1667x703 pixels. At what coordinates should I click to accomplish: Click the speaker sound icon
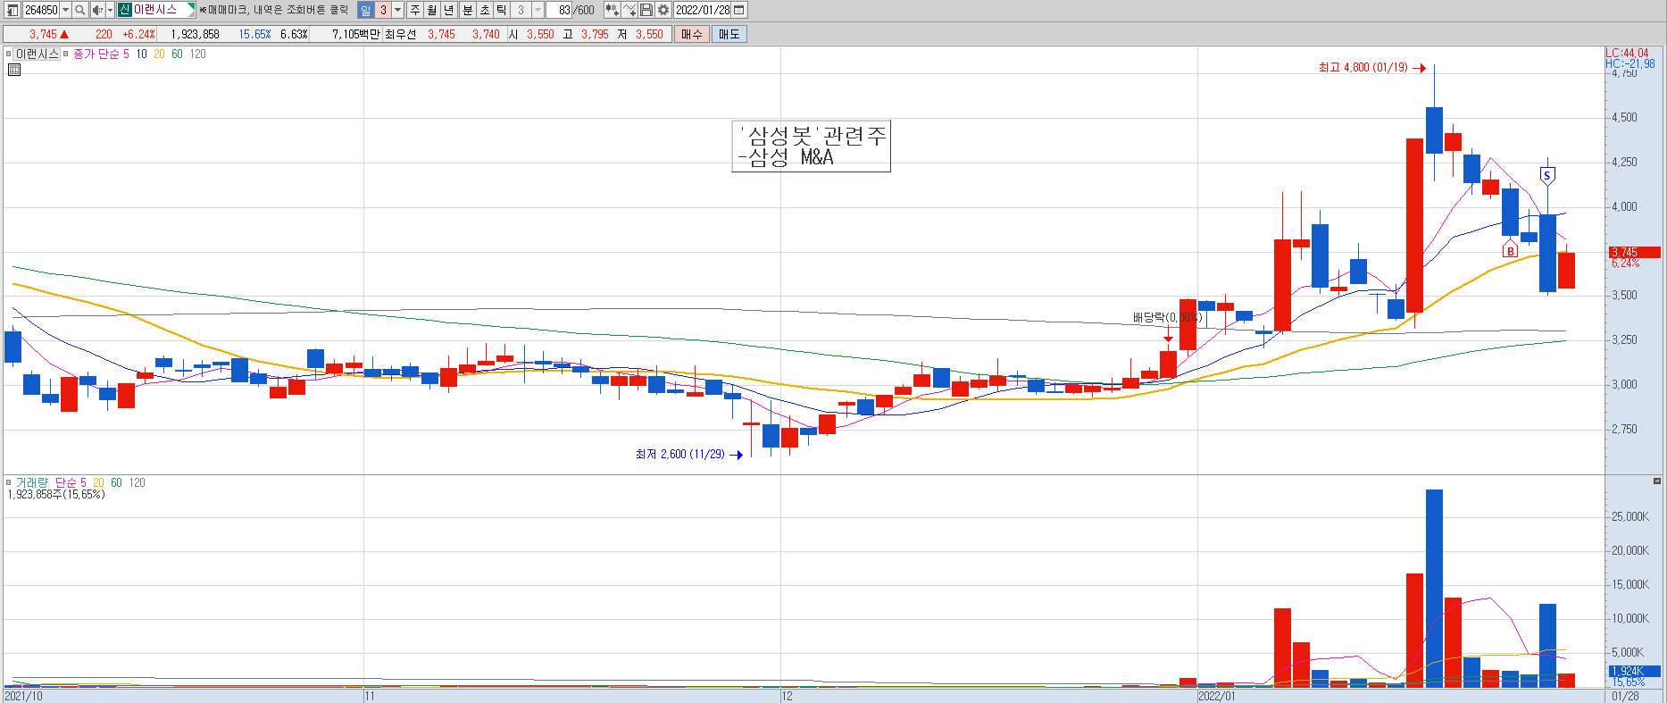tap(96, 10)
